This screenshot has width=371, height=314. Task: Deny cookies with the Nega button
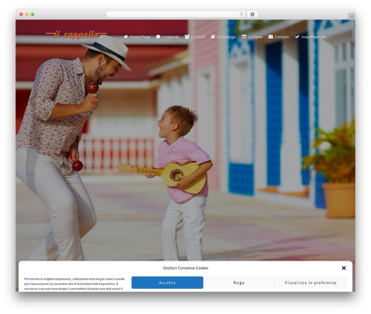pos(239,283)
